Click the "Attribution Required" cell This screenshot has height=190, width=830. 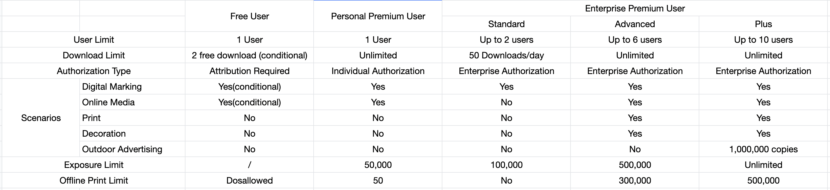tap(249, 71)
